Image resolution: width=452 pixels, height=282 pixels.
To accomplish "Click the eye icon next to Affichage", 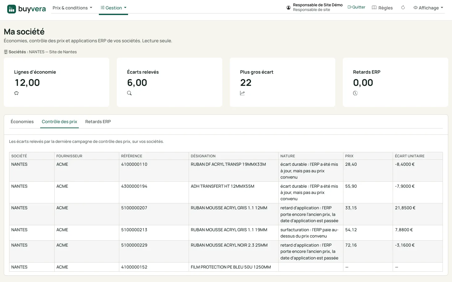I will [x=416, y=8].
